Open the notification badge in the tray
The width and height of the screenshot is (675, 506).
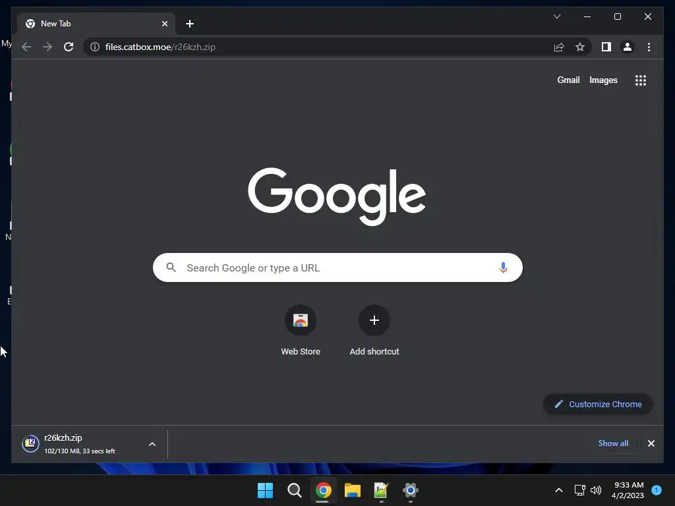pyautogui.click(x=657, y=490)
